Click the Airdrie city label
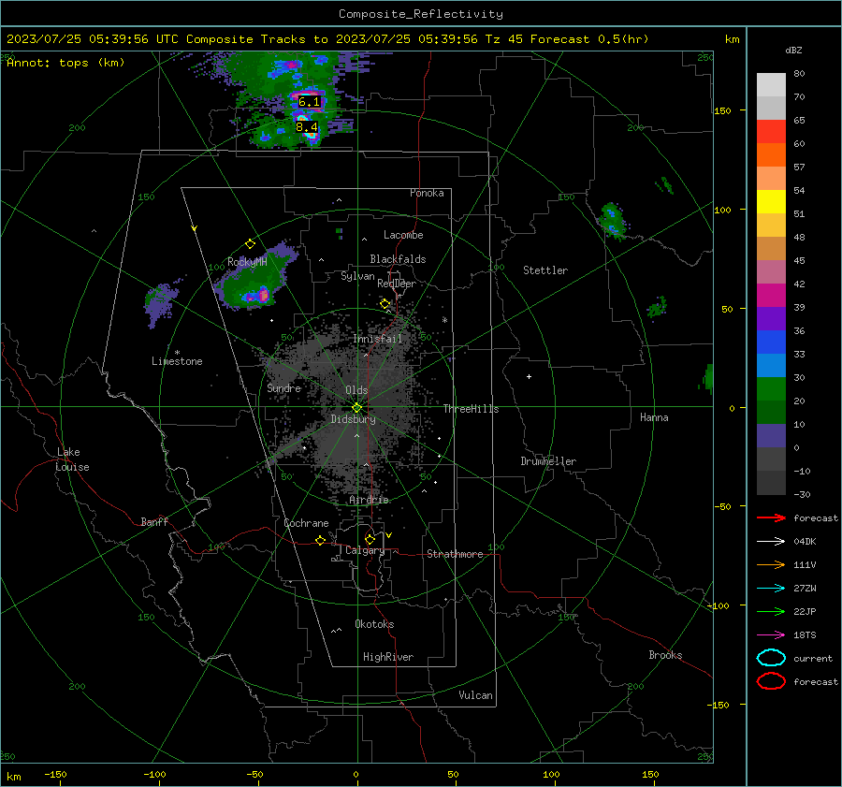842x787 pixels. point(369,500)
